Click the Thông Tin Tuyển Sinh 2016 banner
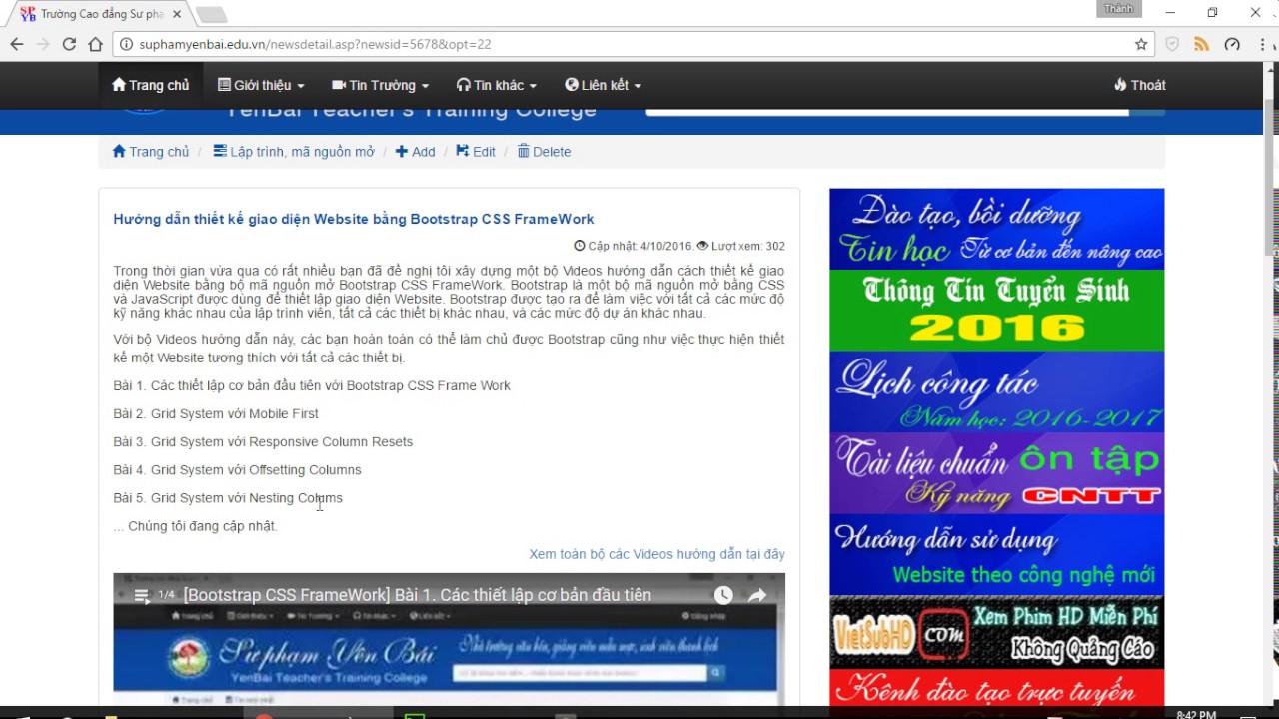The height and width of the screenshot is (719, 1279). (x=996, y=310)
